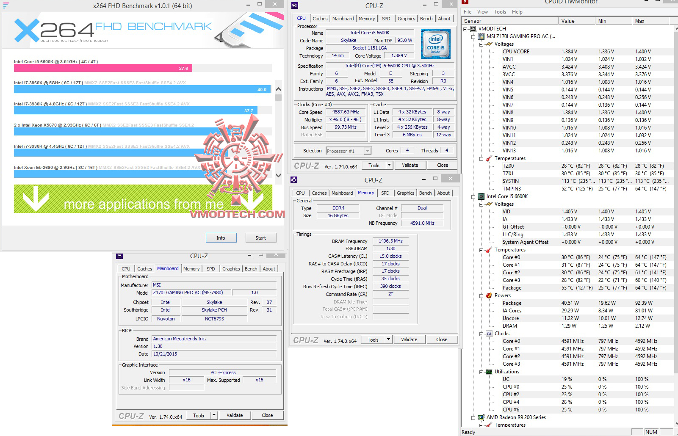This screenshot has width=678, height=436.
Task: Click Validate in the CPU-Z processor window
Action: 410,165
